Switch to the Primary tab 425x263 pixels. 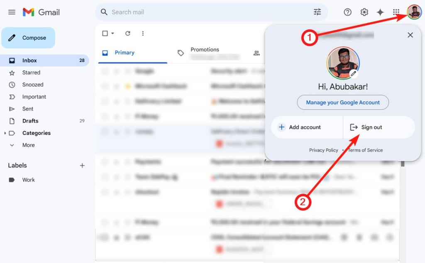[132, 53]
